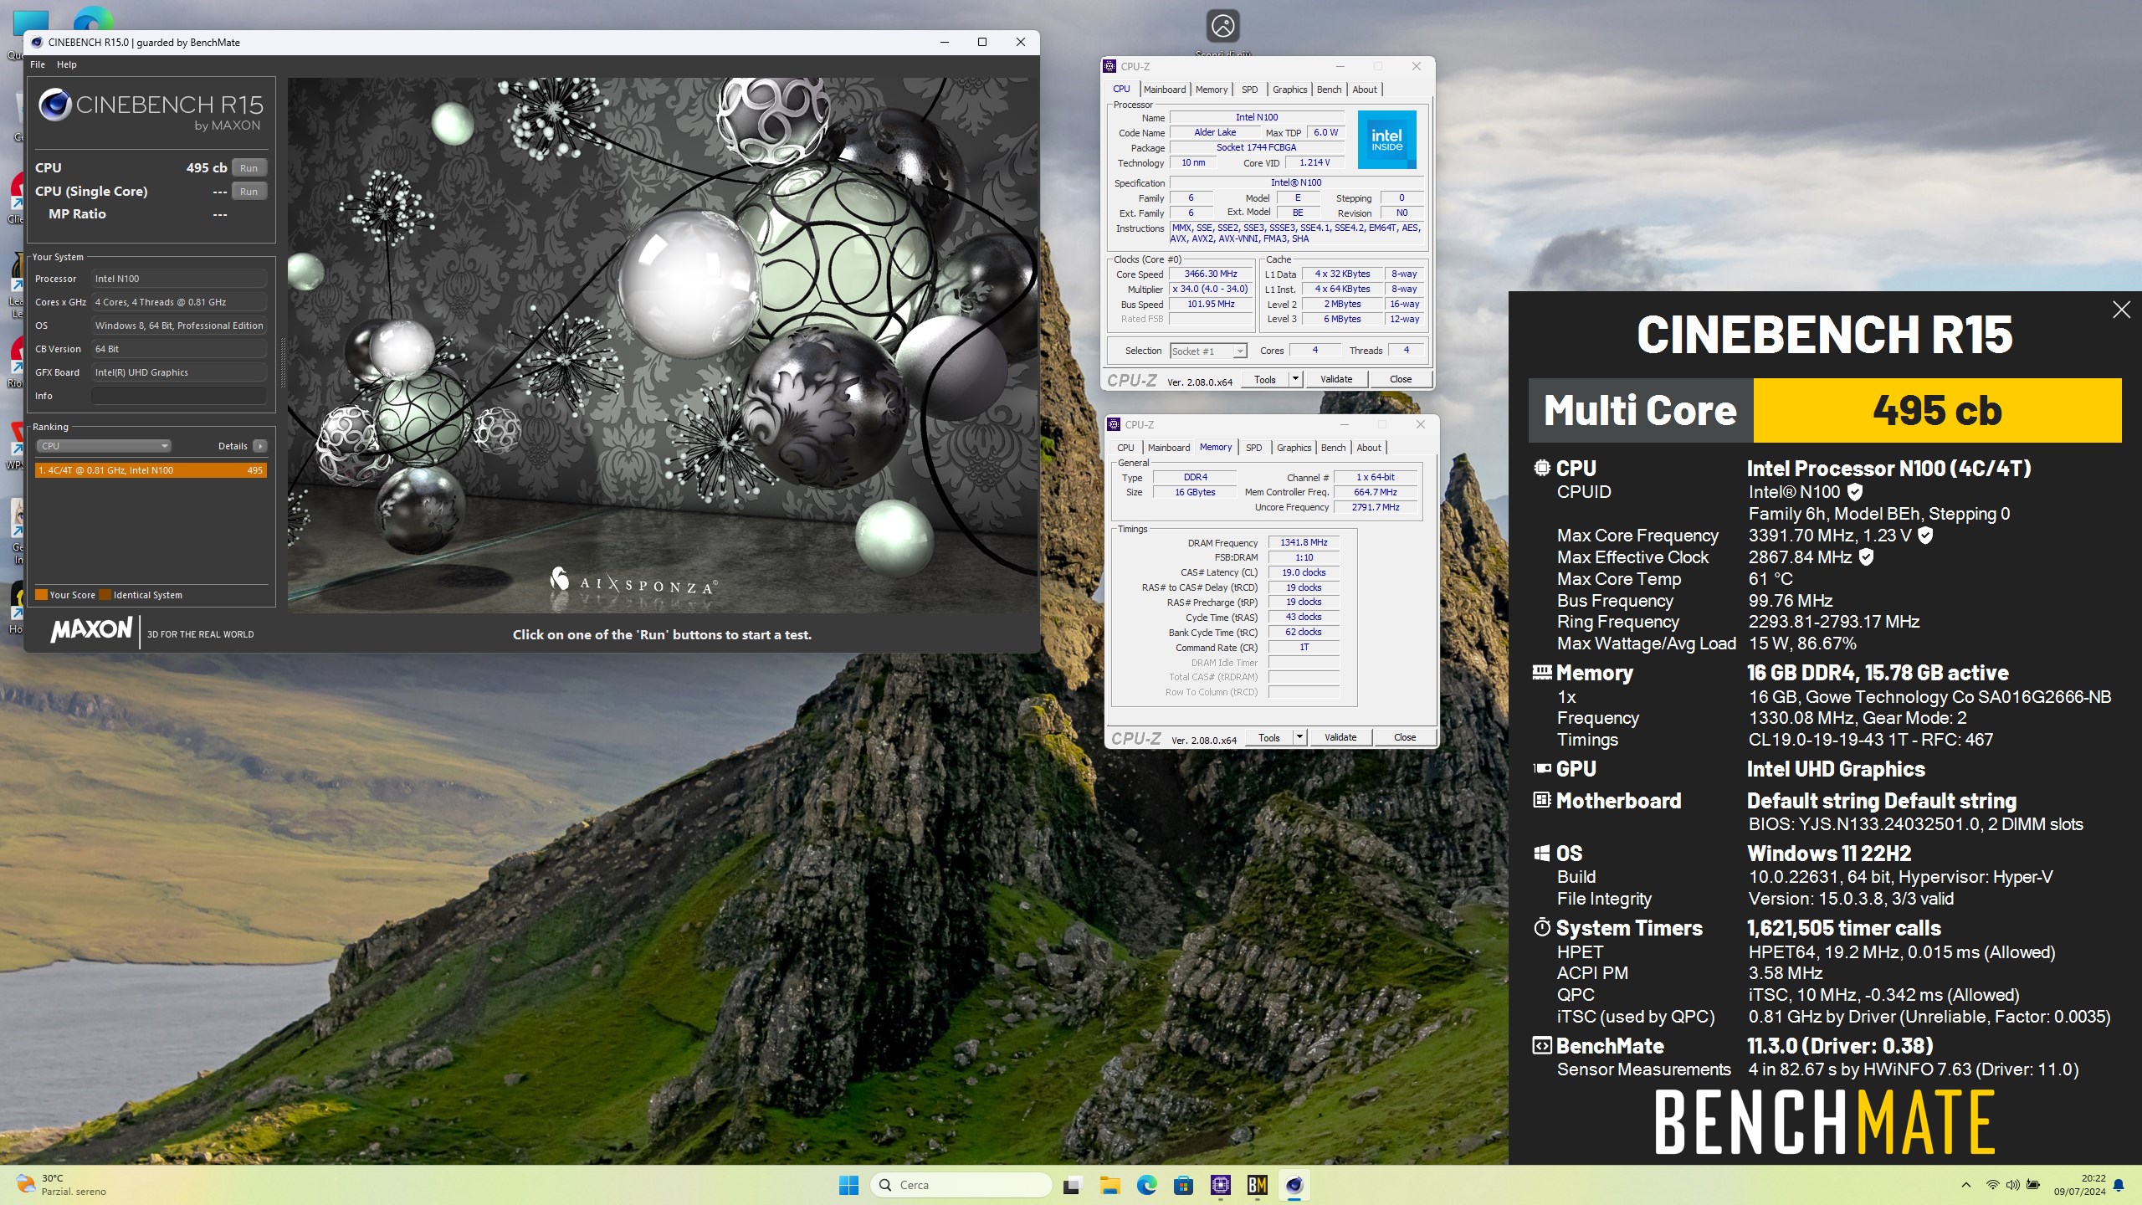Click Close button in lower CPU-Z window
The image size is (2142, 1205).
pos(1405,738)
